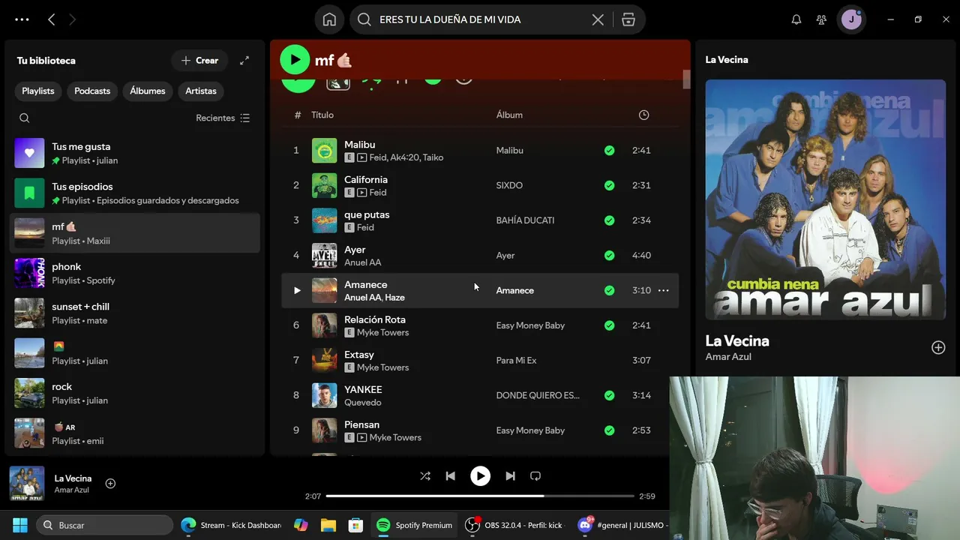The width and height of the screenshot is (960, 540).
Task: Open the Windows Start menu
Action: click(x=20, y=525)
